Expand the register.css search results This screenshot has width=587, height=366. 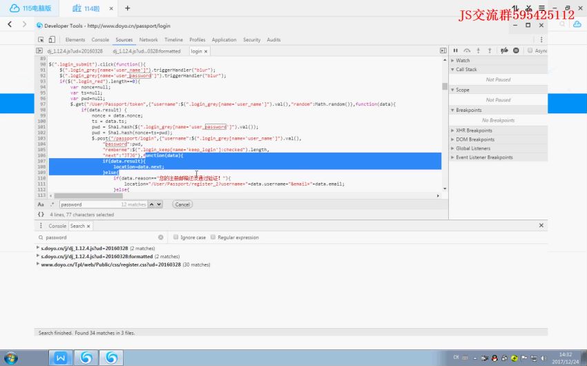point(38,264)
